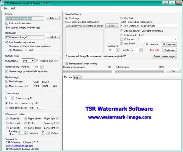Set watermark location to Center
Image resolution: width=183 pixels, height=152 pixels.
(26, 123)
